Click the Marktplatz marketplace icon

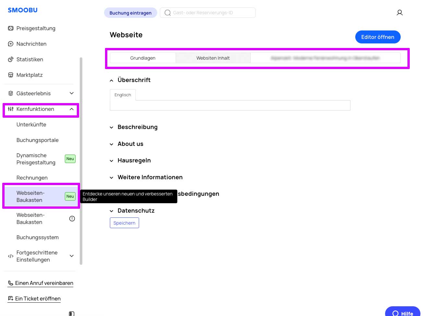(x=10, y=75)
